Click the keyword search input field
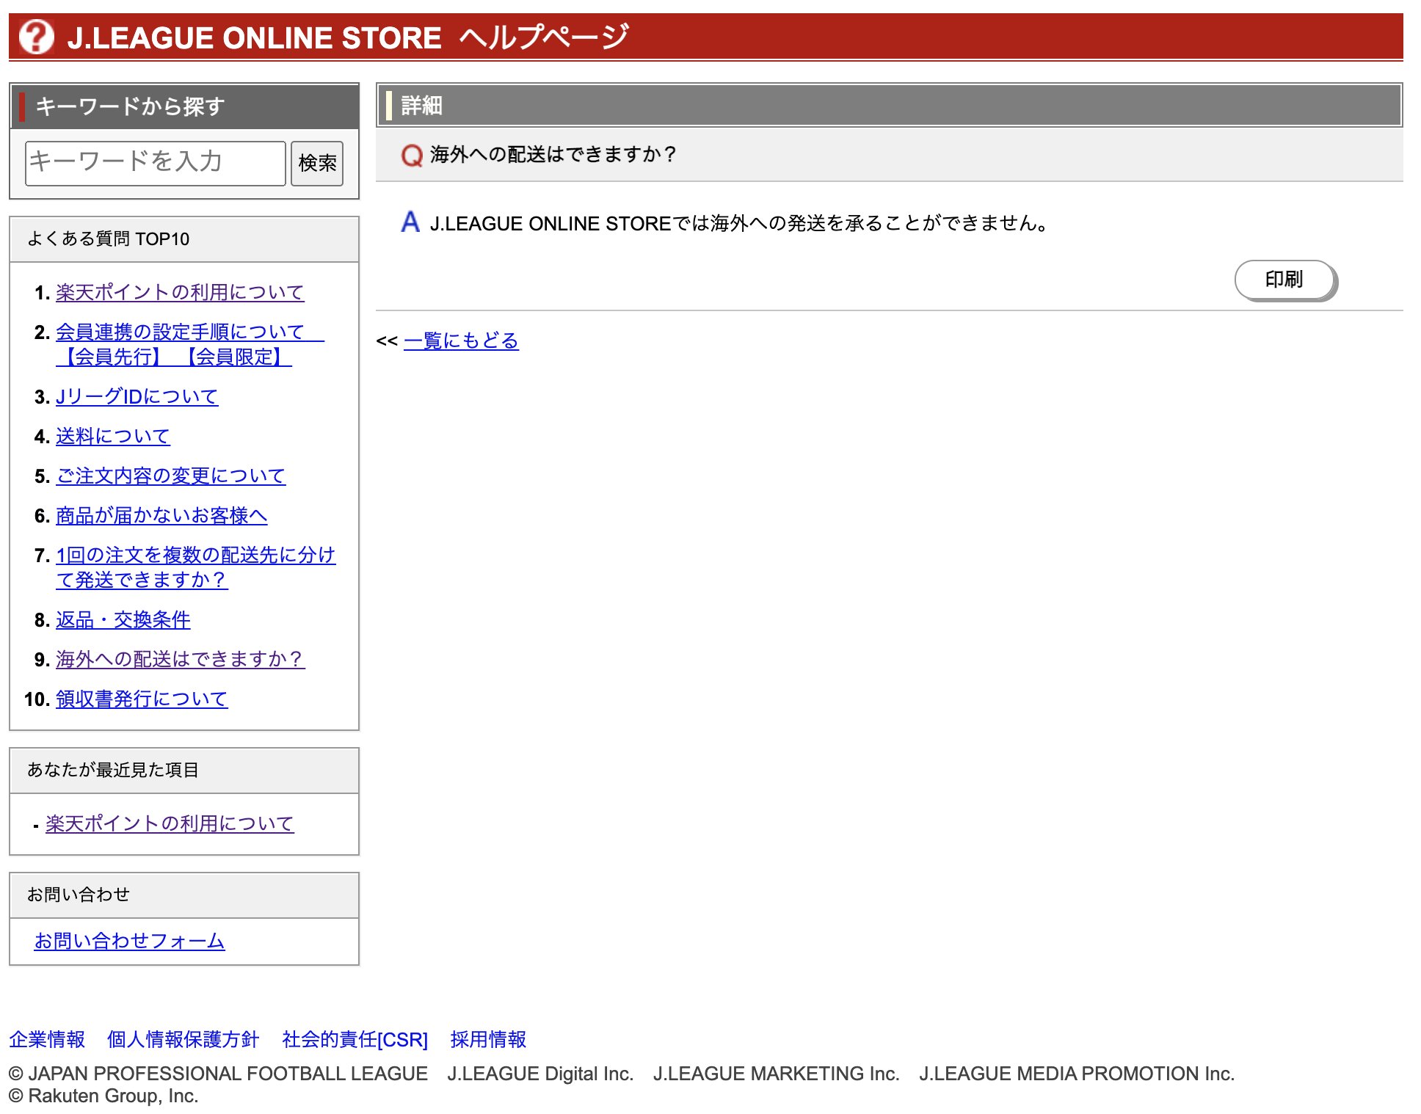This screenshot has height=1114, width=1421. pos(156,163)
